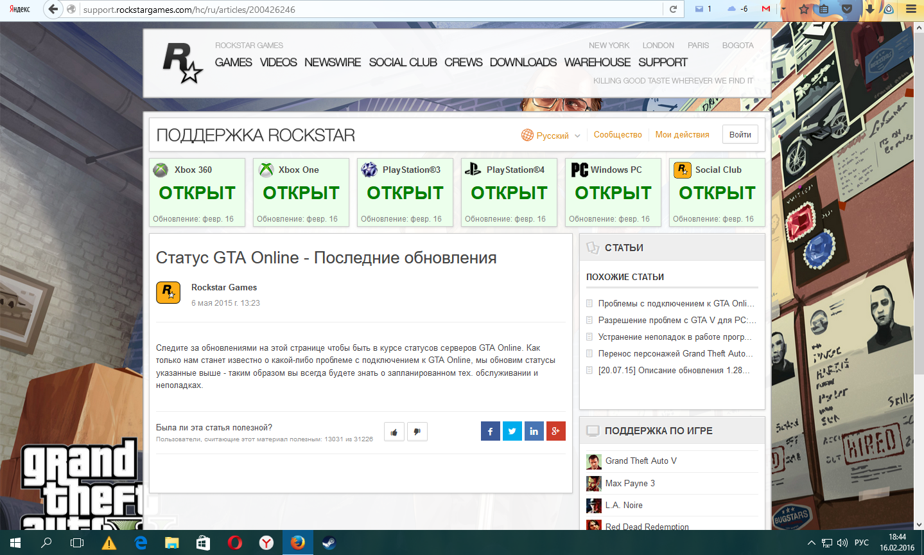Open the Windows Start menu
This screenshot has height=555, width=924.
tap(15, 543)
